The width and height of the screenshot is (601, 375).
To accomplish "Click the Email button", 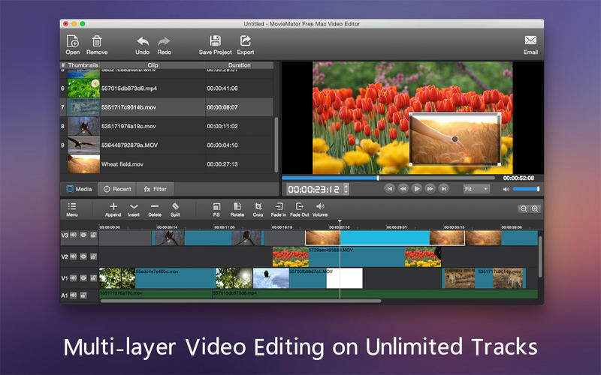I will coord(530,41).
